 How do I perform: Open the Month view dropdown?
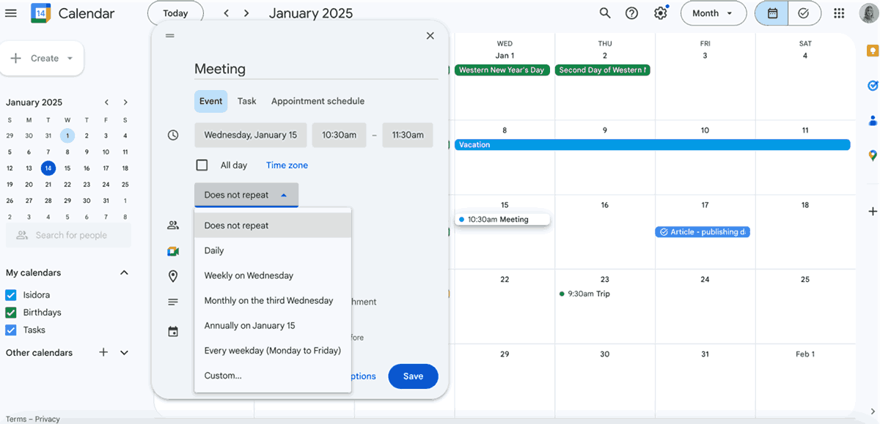click(713, 12)
